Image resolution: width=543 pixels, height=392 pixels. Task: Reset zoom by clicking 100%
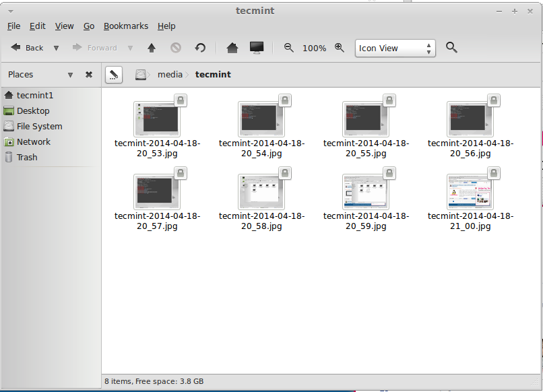click(x=314, y=48)
